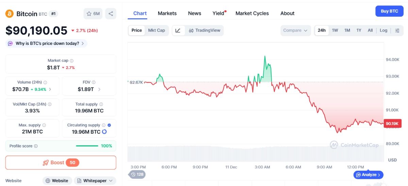Open the Markets tab
This screenshot has height=186, width=408.
(167, 13)
